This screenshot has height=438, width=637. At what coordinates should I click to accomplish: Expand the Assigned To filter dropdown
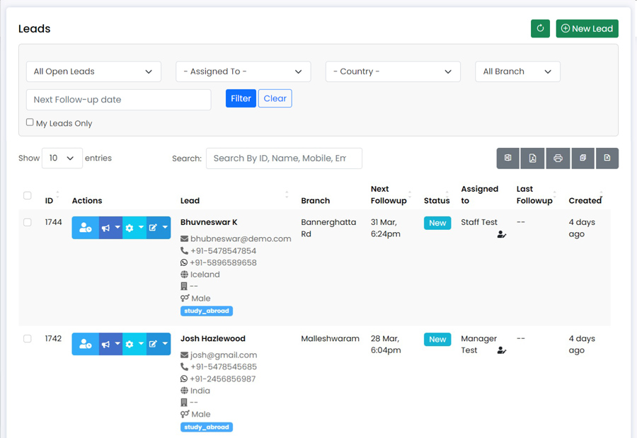[x=243, y=71]
